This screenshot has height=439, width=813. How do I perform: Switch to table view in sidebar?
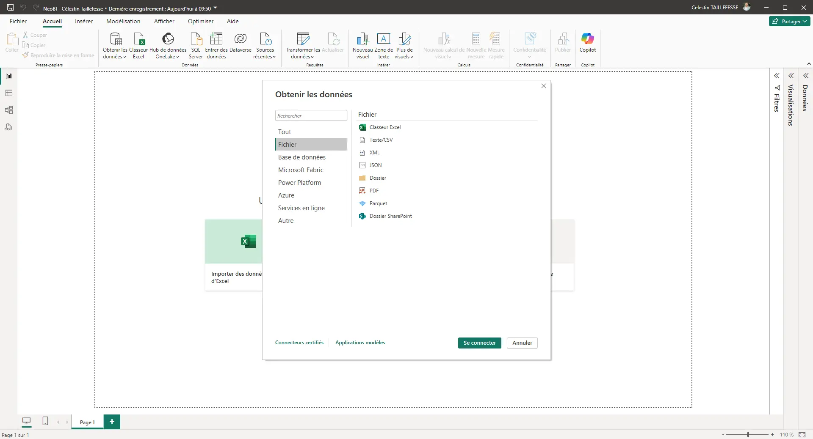[9, 93]
